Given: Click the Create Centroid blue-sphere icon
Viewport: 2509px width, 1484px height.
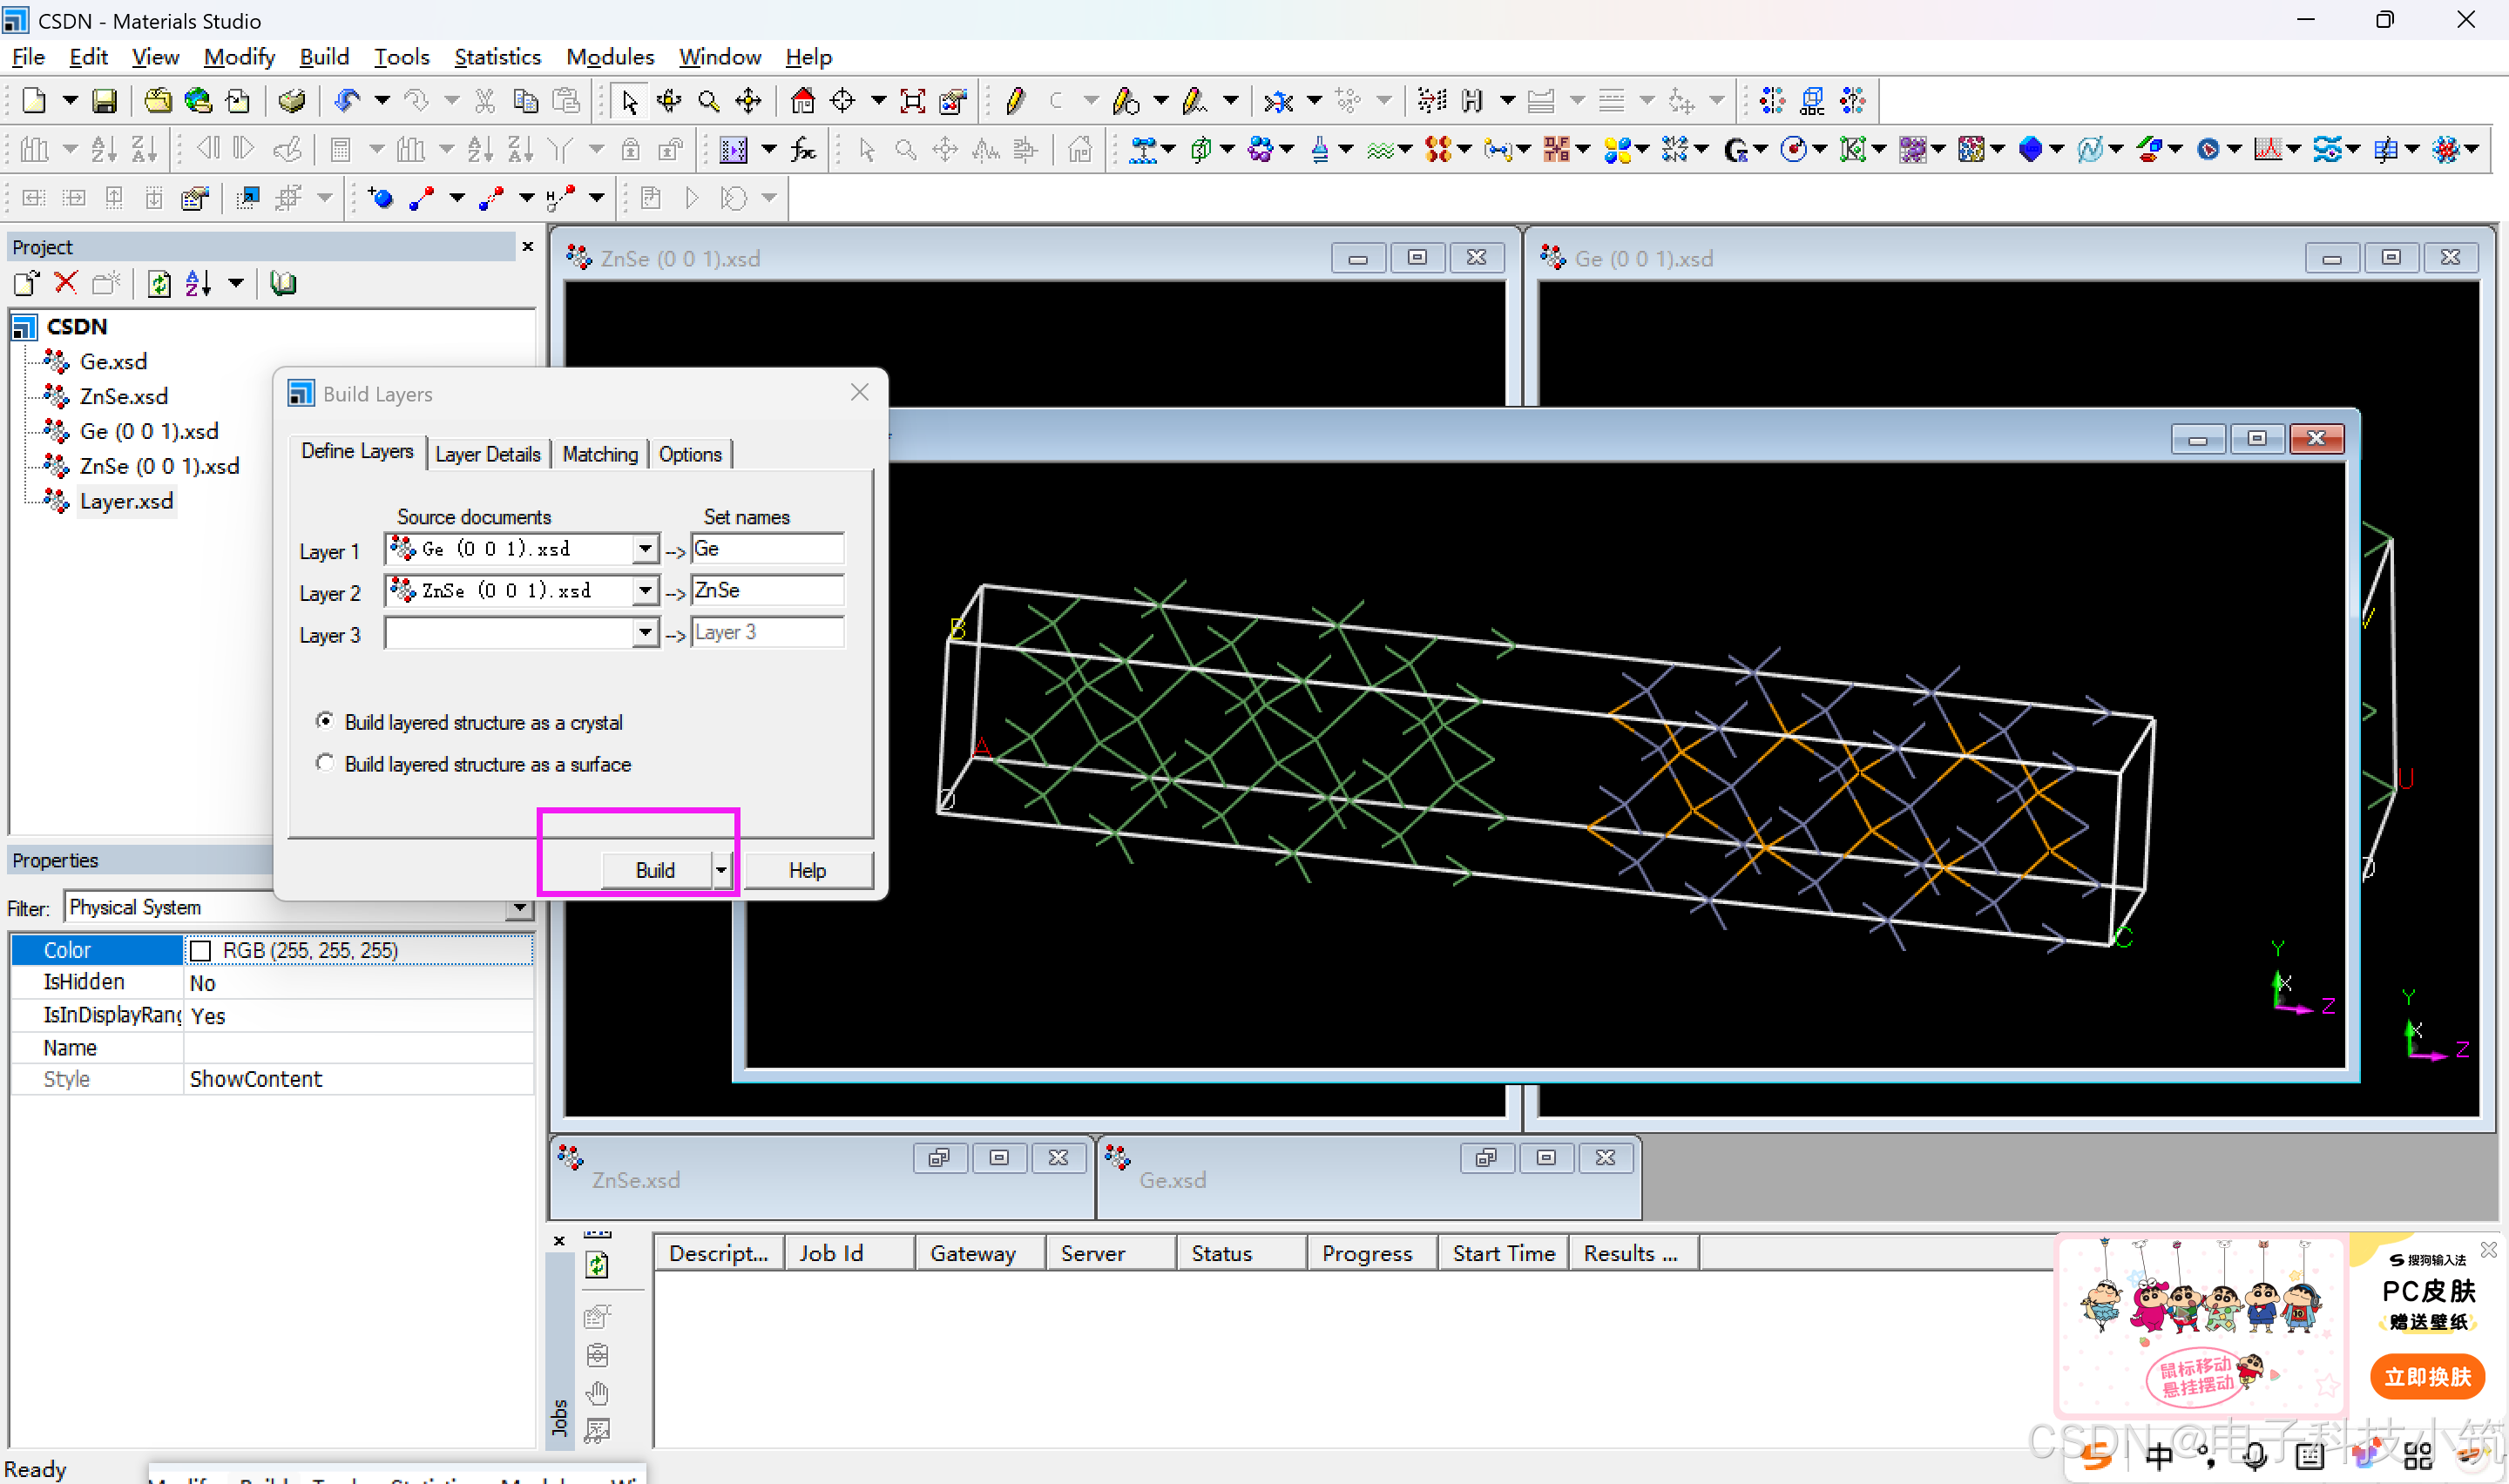Looking at the screenshot, I should coord(381,198).
